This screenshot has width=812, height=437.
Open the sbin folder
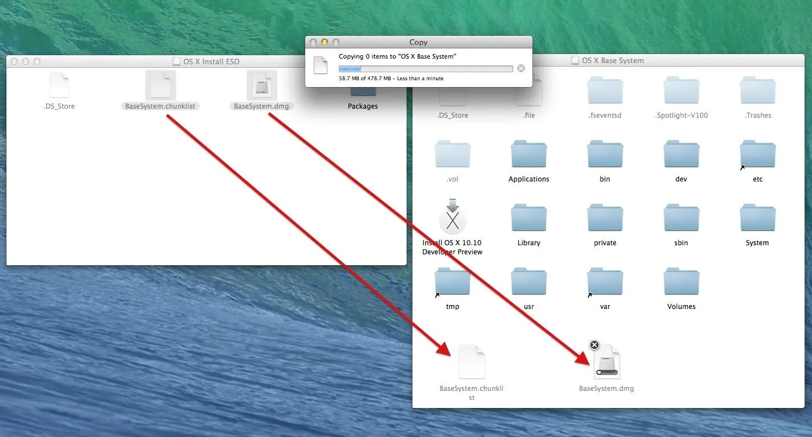click(x=681, y=217)
